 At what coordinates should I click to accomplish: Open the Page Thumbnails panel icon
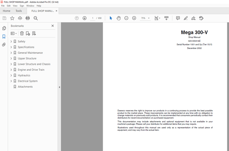(x=4, y=28)
